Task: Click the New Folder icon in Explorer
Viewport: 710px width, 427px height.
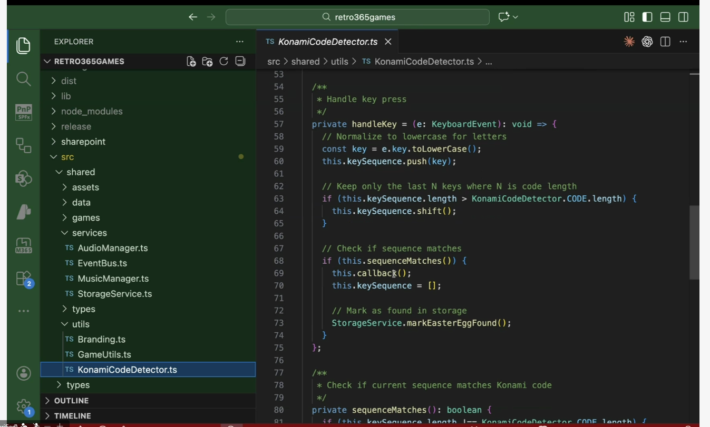Action: click(207, 62)
